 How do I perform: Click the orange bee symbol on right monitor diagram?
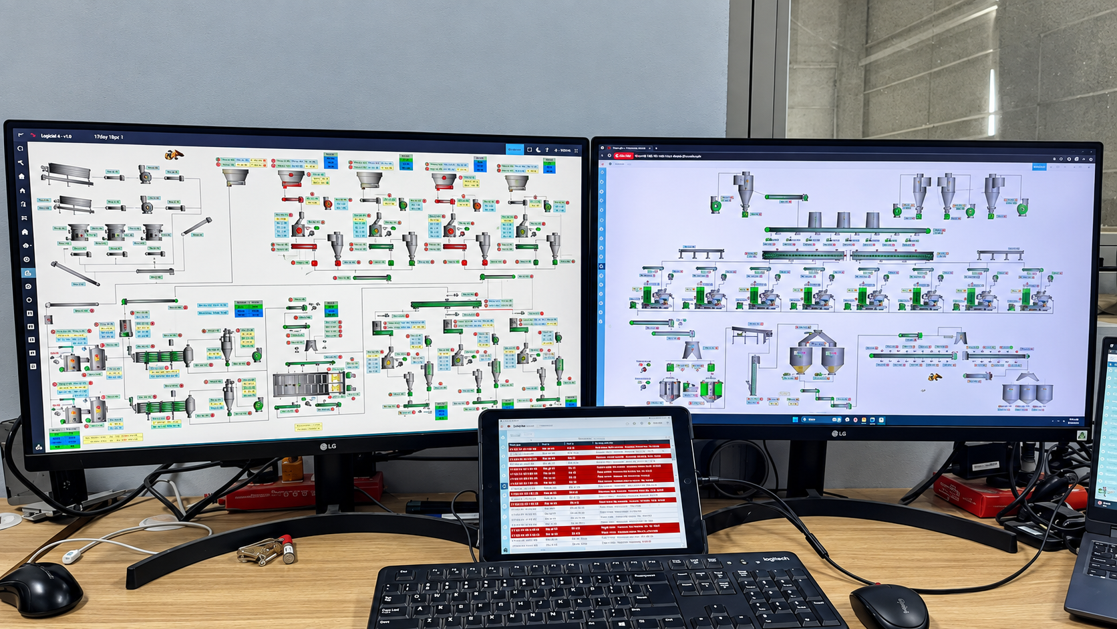point(935,377)
